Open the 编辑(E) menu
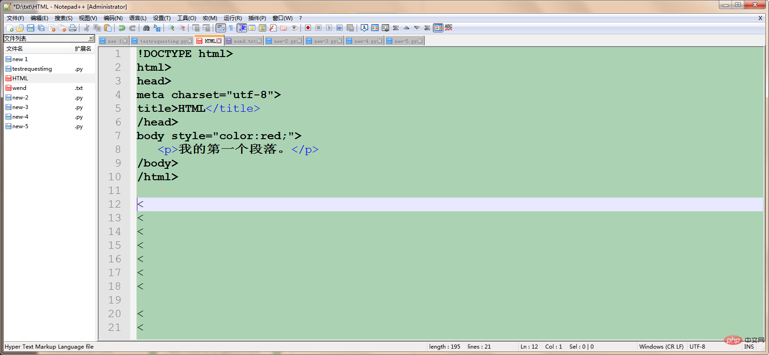 [39, 18]
